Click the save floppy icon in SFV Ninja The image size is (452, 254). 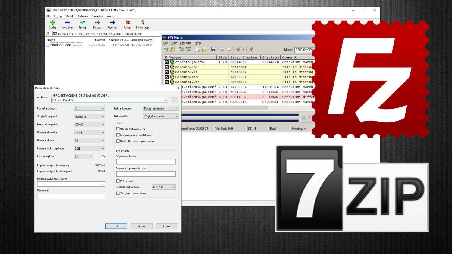click(x=213, y=49)
